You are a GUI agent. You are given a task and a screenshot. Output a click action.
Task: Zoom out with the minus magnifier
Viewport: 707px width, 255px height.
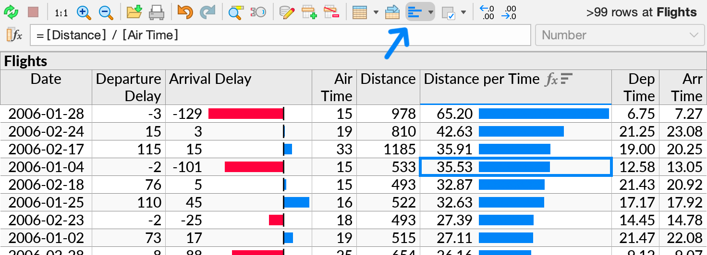click(106, 12)
